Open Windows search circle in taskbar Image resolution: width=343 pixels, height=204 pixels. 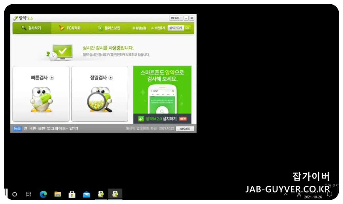(15, 194)
